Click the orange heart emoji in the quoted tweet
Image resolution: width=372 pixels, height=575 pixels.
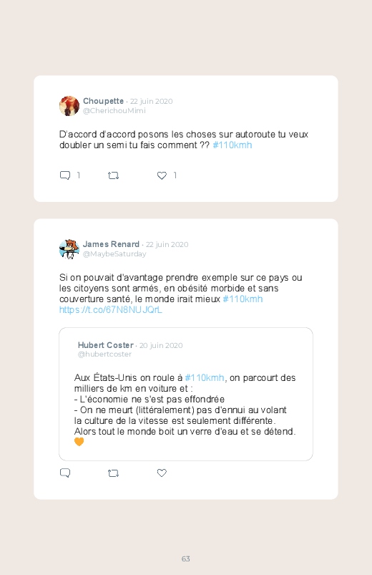(x=79, y=442)
